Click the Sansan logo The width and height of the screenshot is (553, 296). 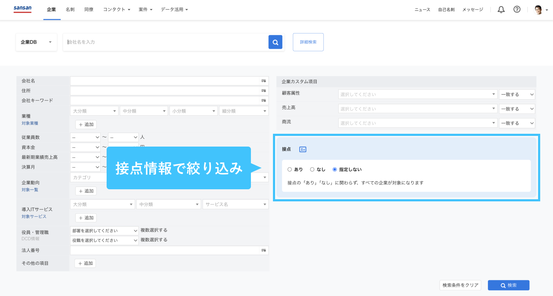point(22,9)
